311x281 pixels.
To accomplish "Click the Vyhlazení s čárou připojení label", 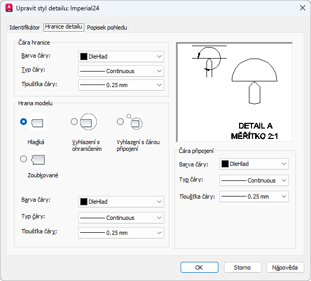I will [x=138, y=146].
